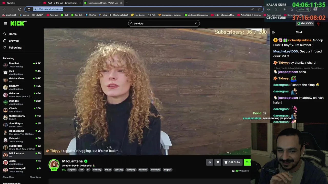Image resolution: width=328 pixels, height=184 pixels.
Task: Click the stream video player
Action: click(x=157, y=92)
